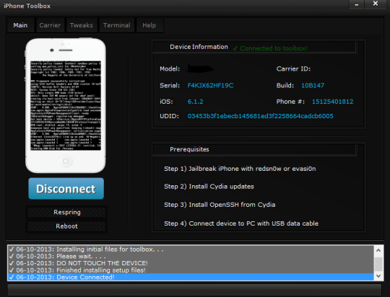The width and height of the screenshot is (390, 297).
Task: Click the Step 4 Connect device text
Action: (241, 223)
